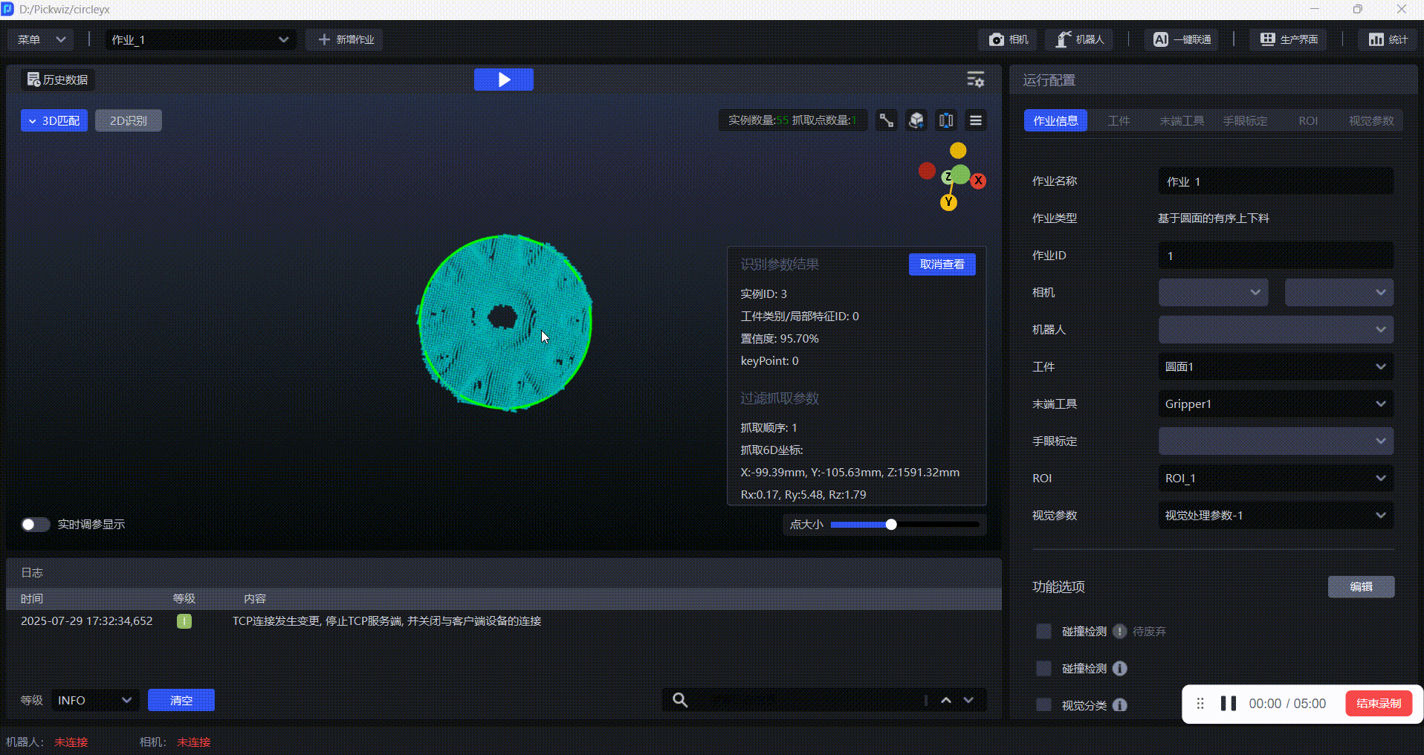Check the 视觉分类 checkbox

[x=1043, y=705]
